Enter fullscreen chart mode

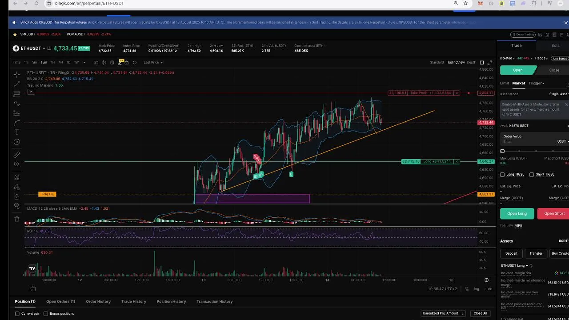490,62
